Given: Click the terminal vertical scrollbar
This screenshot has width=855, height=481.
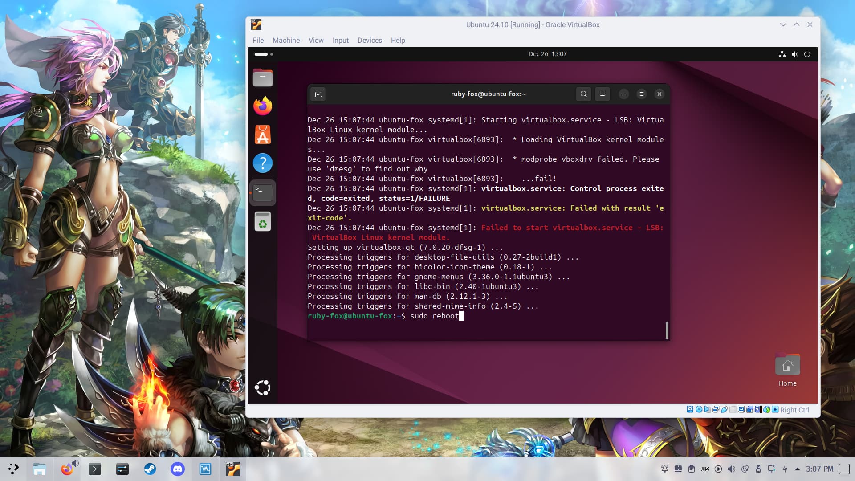Looking at the screenshot, I should click(667, 330).
